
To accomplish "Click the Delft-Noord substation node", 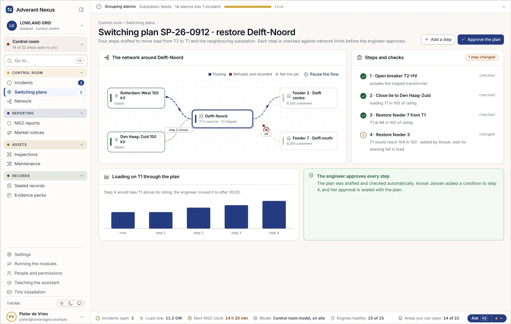I will tap(223, 119).
